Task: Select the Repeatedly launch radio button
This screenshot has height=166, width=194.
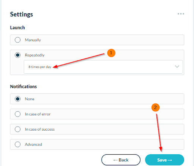Action: coord(17,55)
